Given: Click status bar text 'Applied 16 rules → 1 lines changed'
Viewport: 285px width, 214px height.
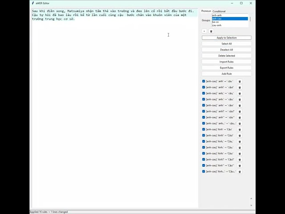Looking at the screenshot, I should (x=49, y=212).
